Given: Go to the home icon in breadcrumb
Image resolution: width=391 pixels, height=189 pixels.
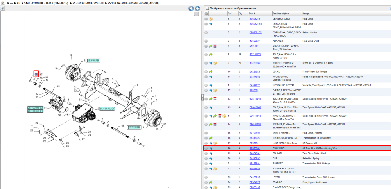Looking at the screenshot, I should pyautogui.click(x=3, y=4).
